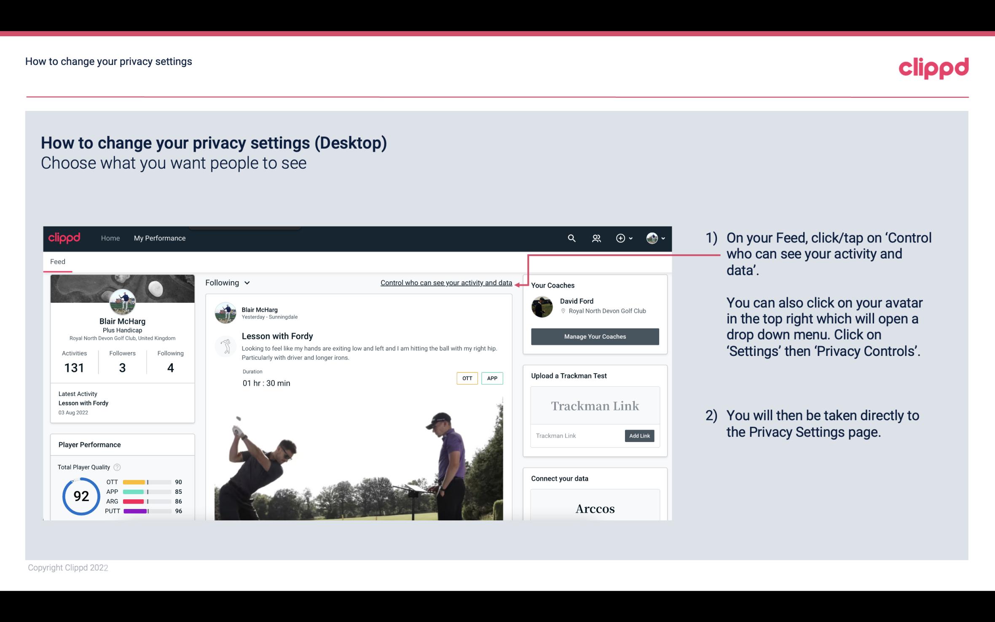Click the user avatar icon in top right

652,238
